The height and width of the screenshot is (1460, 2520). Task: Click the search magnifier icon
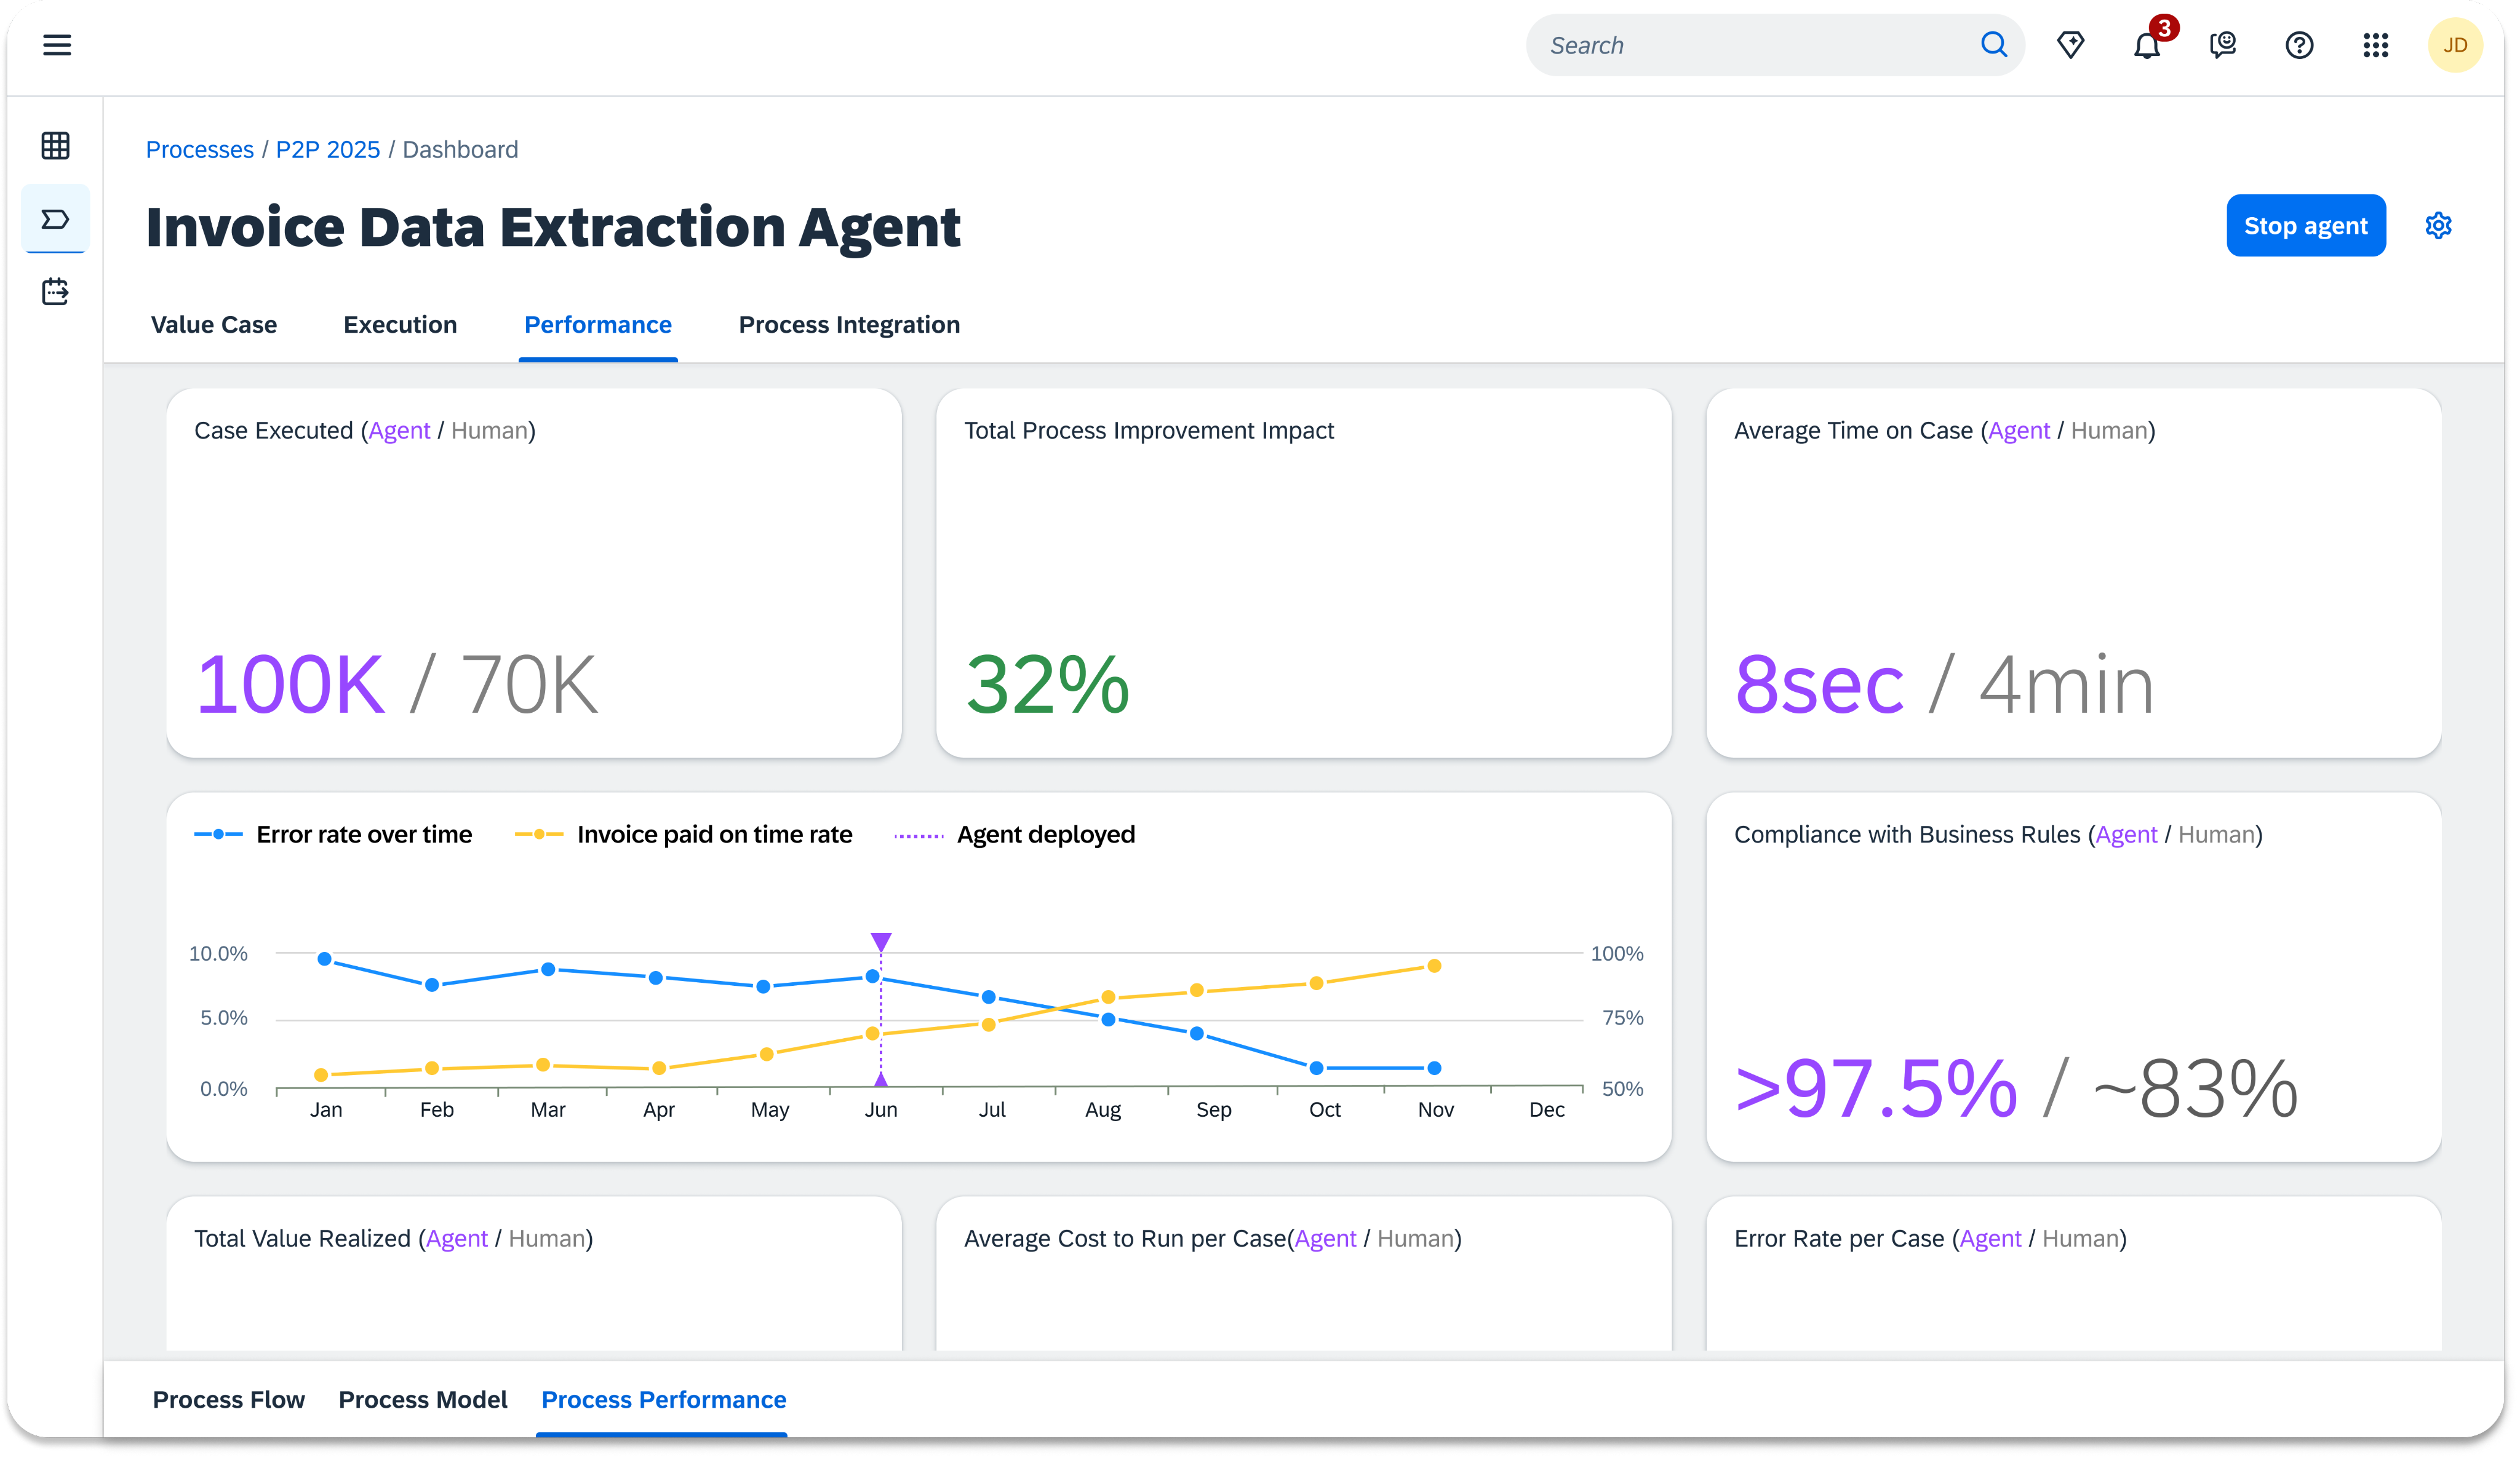(1993, 45)
